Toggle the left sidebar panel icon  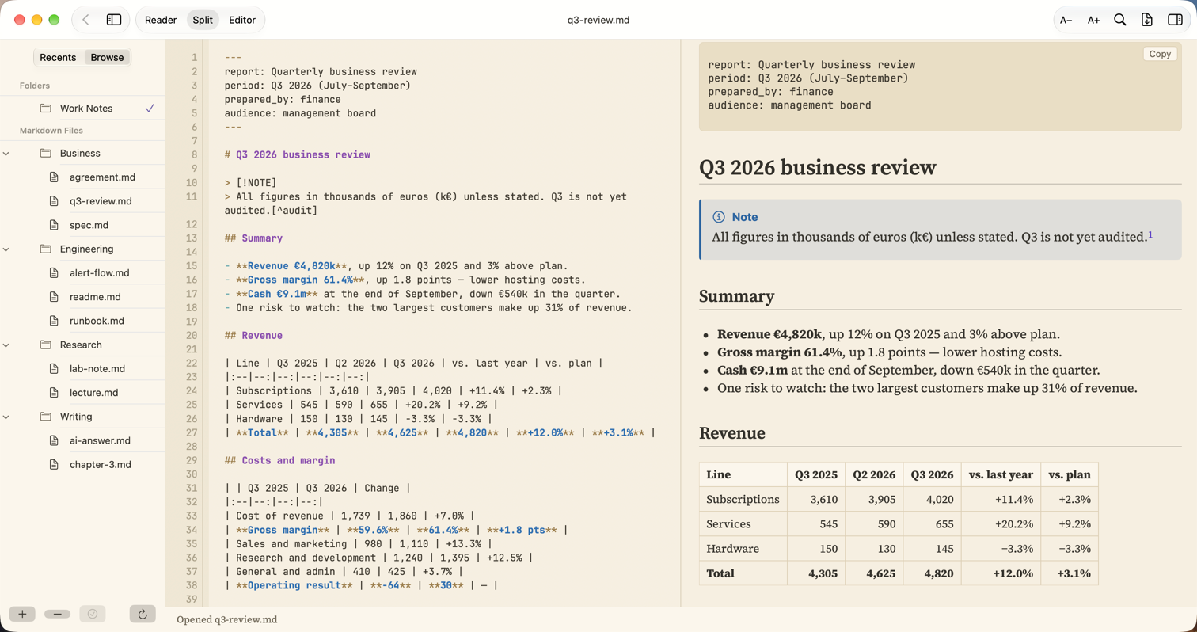click(x=114, y=20)
